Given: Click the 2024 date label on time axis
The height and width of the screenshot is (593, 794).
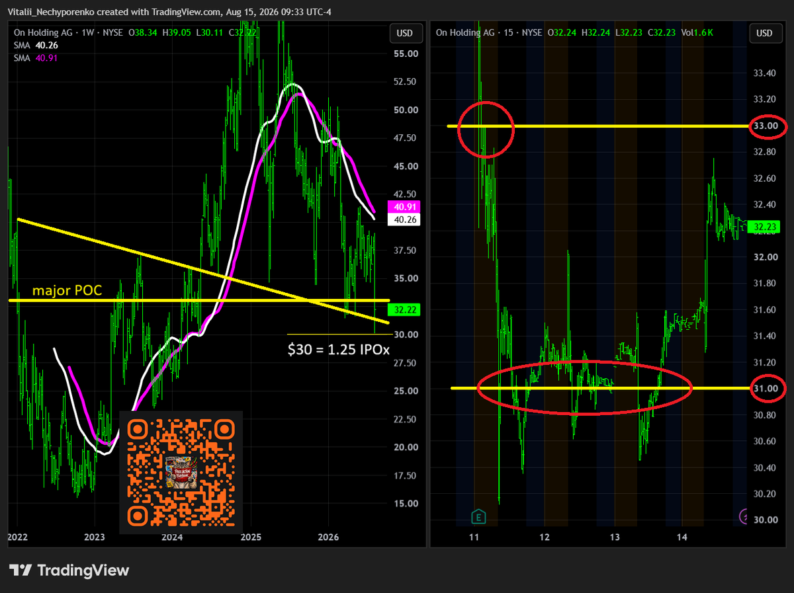Looking at the screenshot, I should point(173,537).
